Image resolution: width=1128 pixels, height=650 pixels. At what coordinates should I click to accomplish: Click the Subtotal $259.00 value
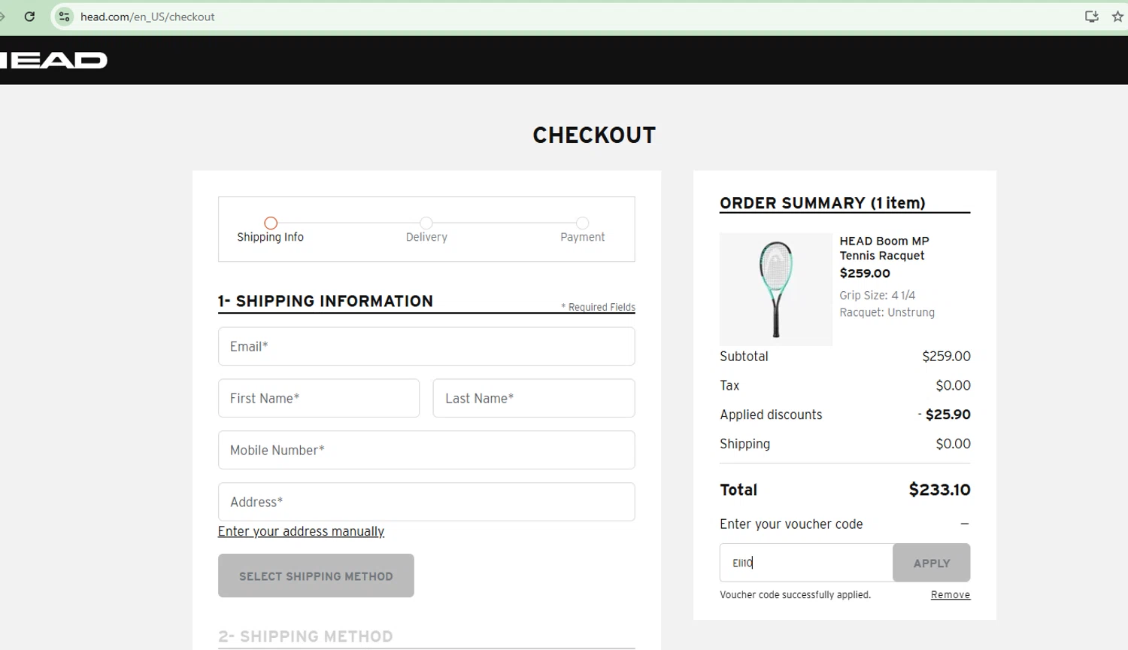pos(946,357)
